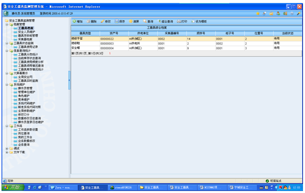The height and width of the screenshot is (193, 305).
Task: Click the 增加 (add) toolbar button
Action: pyautogui.click(x=77, y=21)
